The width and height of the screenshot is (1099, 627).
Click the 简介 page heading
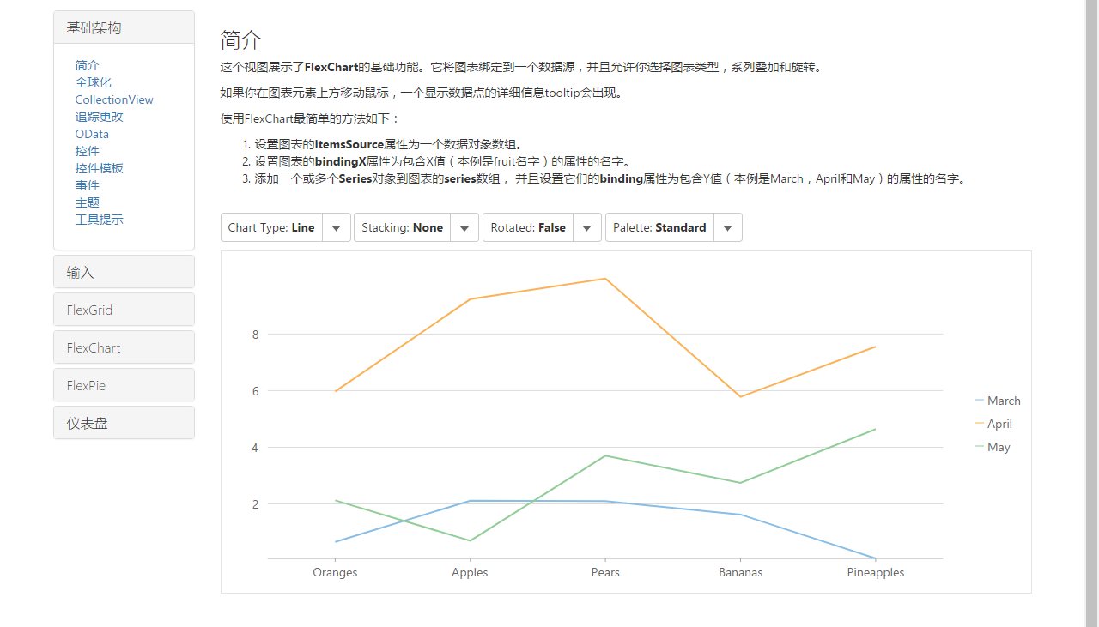tap(240, 39)
